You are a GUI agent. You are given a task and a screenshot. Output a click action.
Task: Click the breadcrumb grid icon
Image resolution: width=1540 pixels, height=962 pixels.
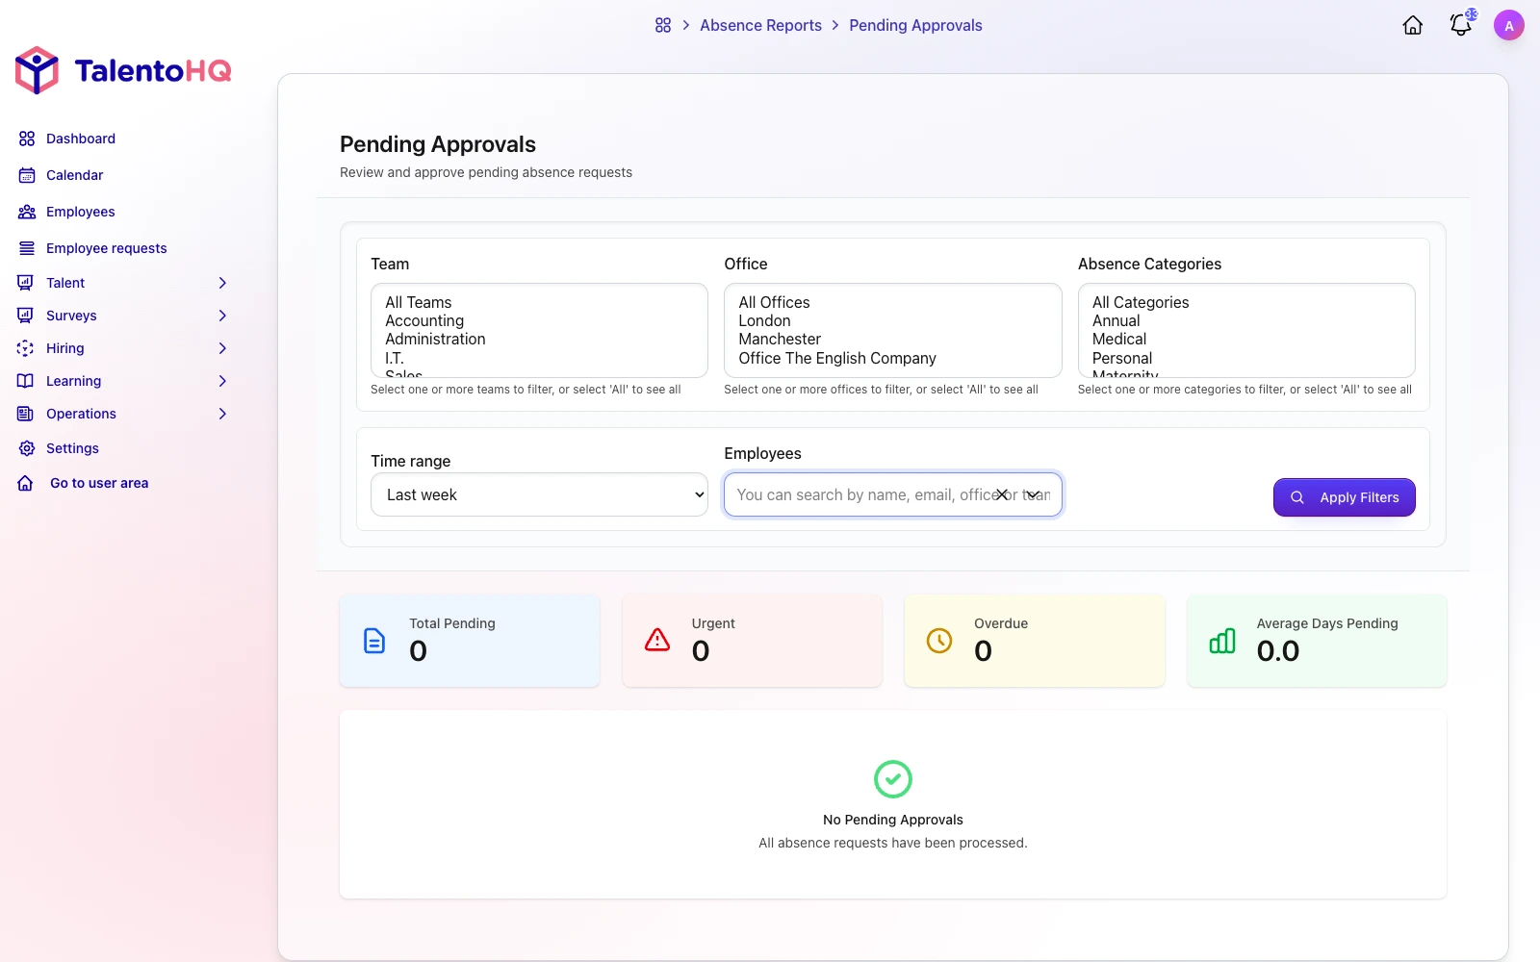[x=663, y=25]
